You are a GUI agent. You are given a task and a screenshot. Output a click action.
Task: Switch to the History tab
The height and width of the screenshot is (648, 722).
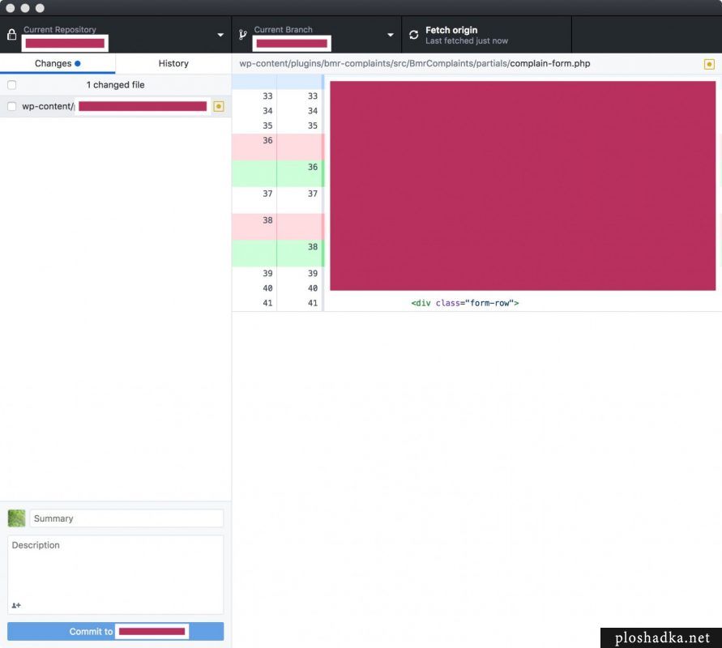[x=173, y=63]
